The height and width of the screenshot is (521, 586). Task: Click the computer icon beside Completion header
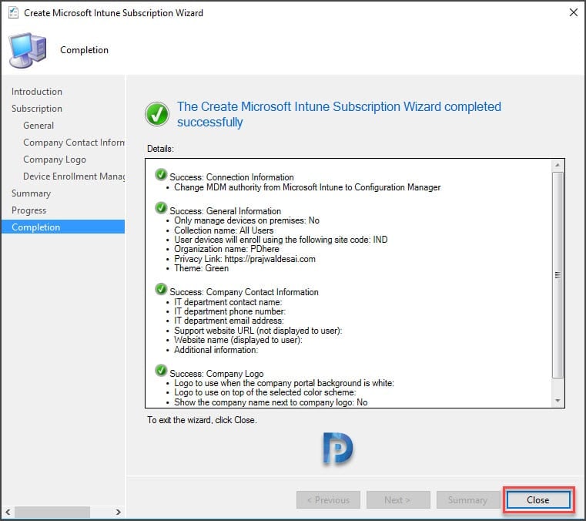pos(27,50)
